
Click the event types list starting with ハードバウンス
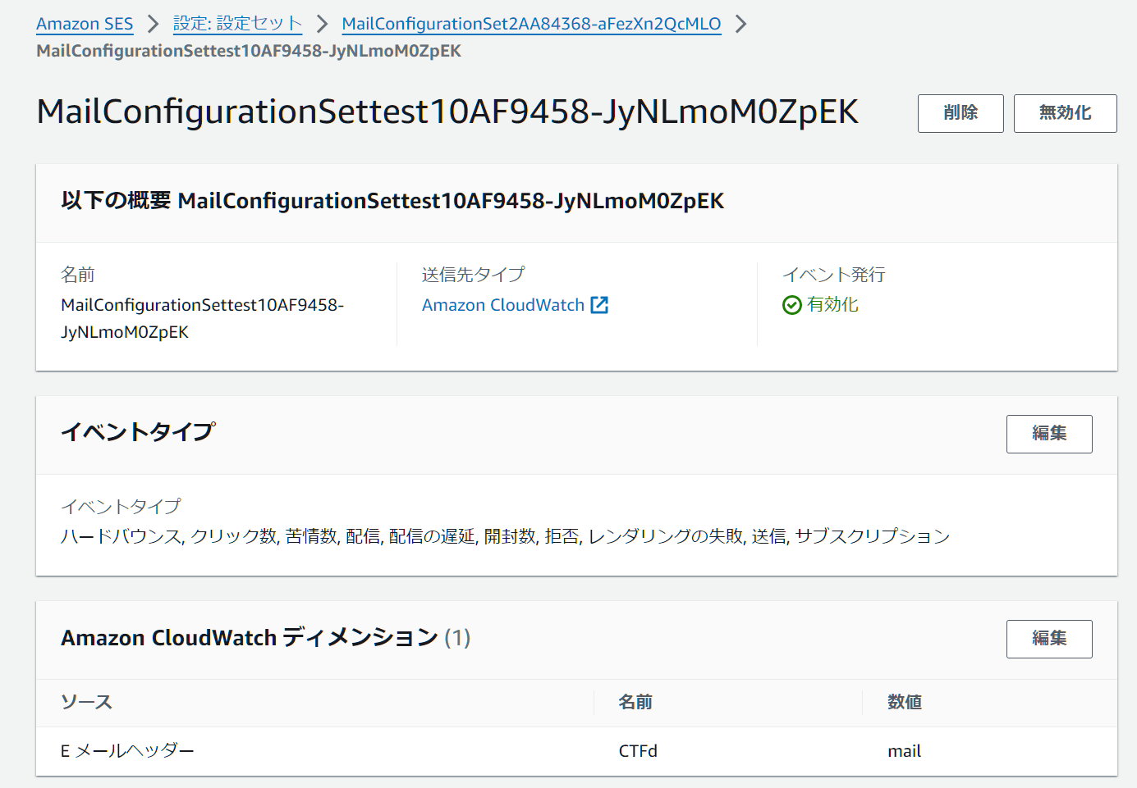click(x=505, y=536)
